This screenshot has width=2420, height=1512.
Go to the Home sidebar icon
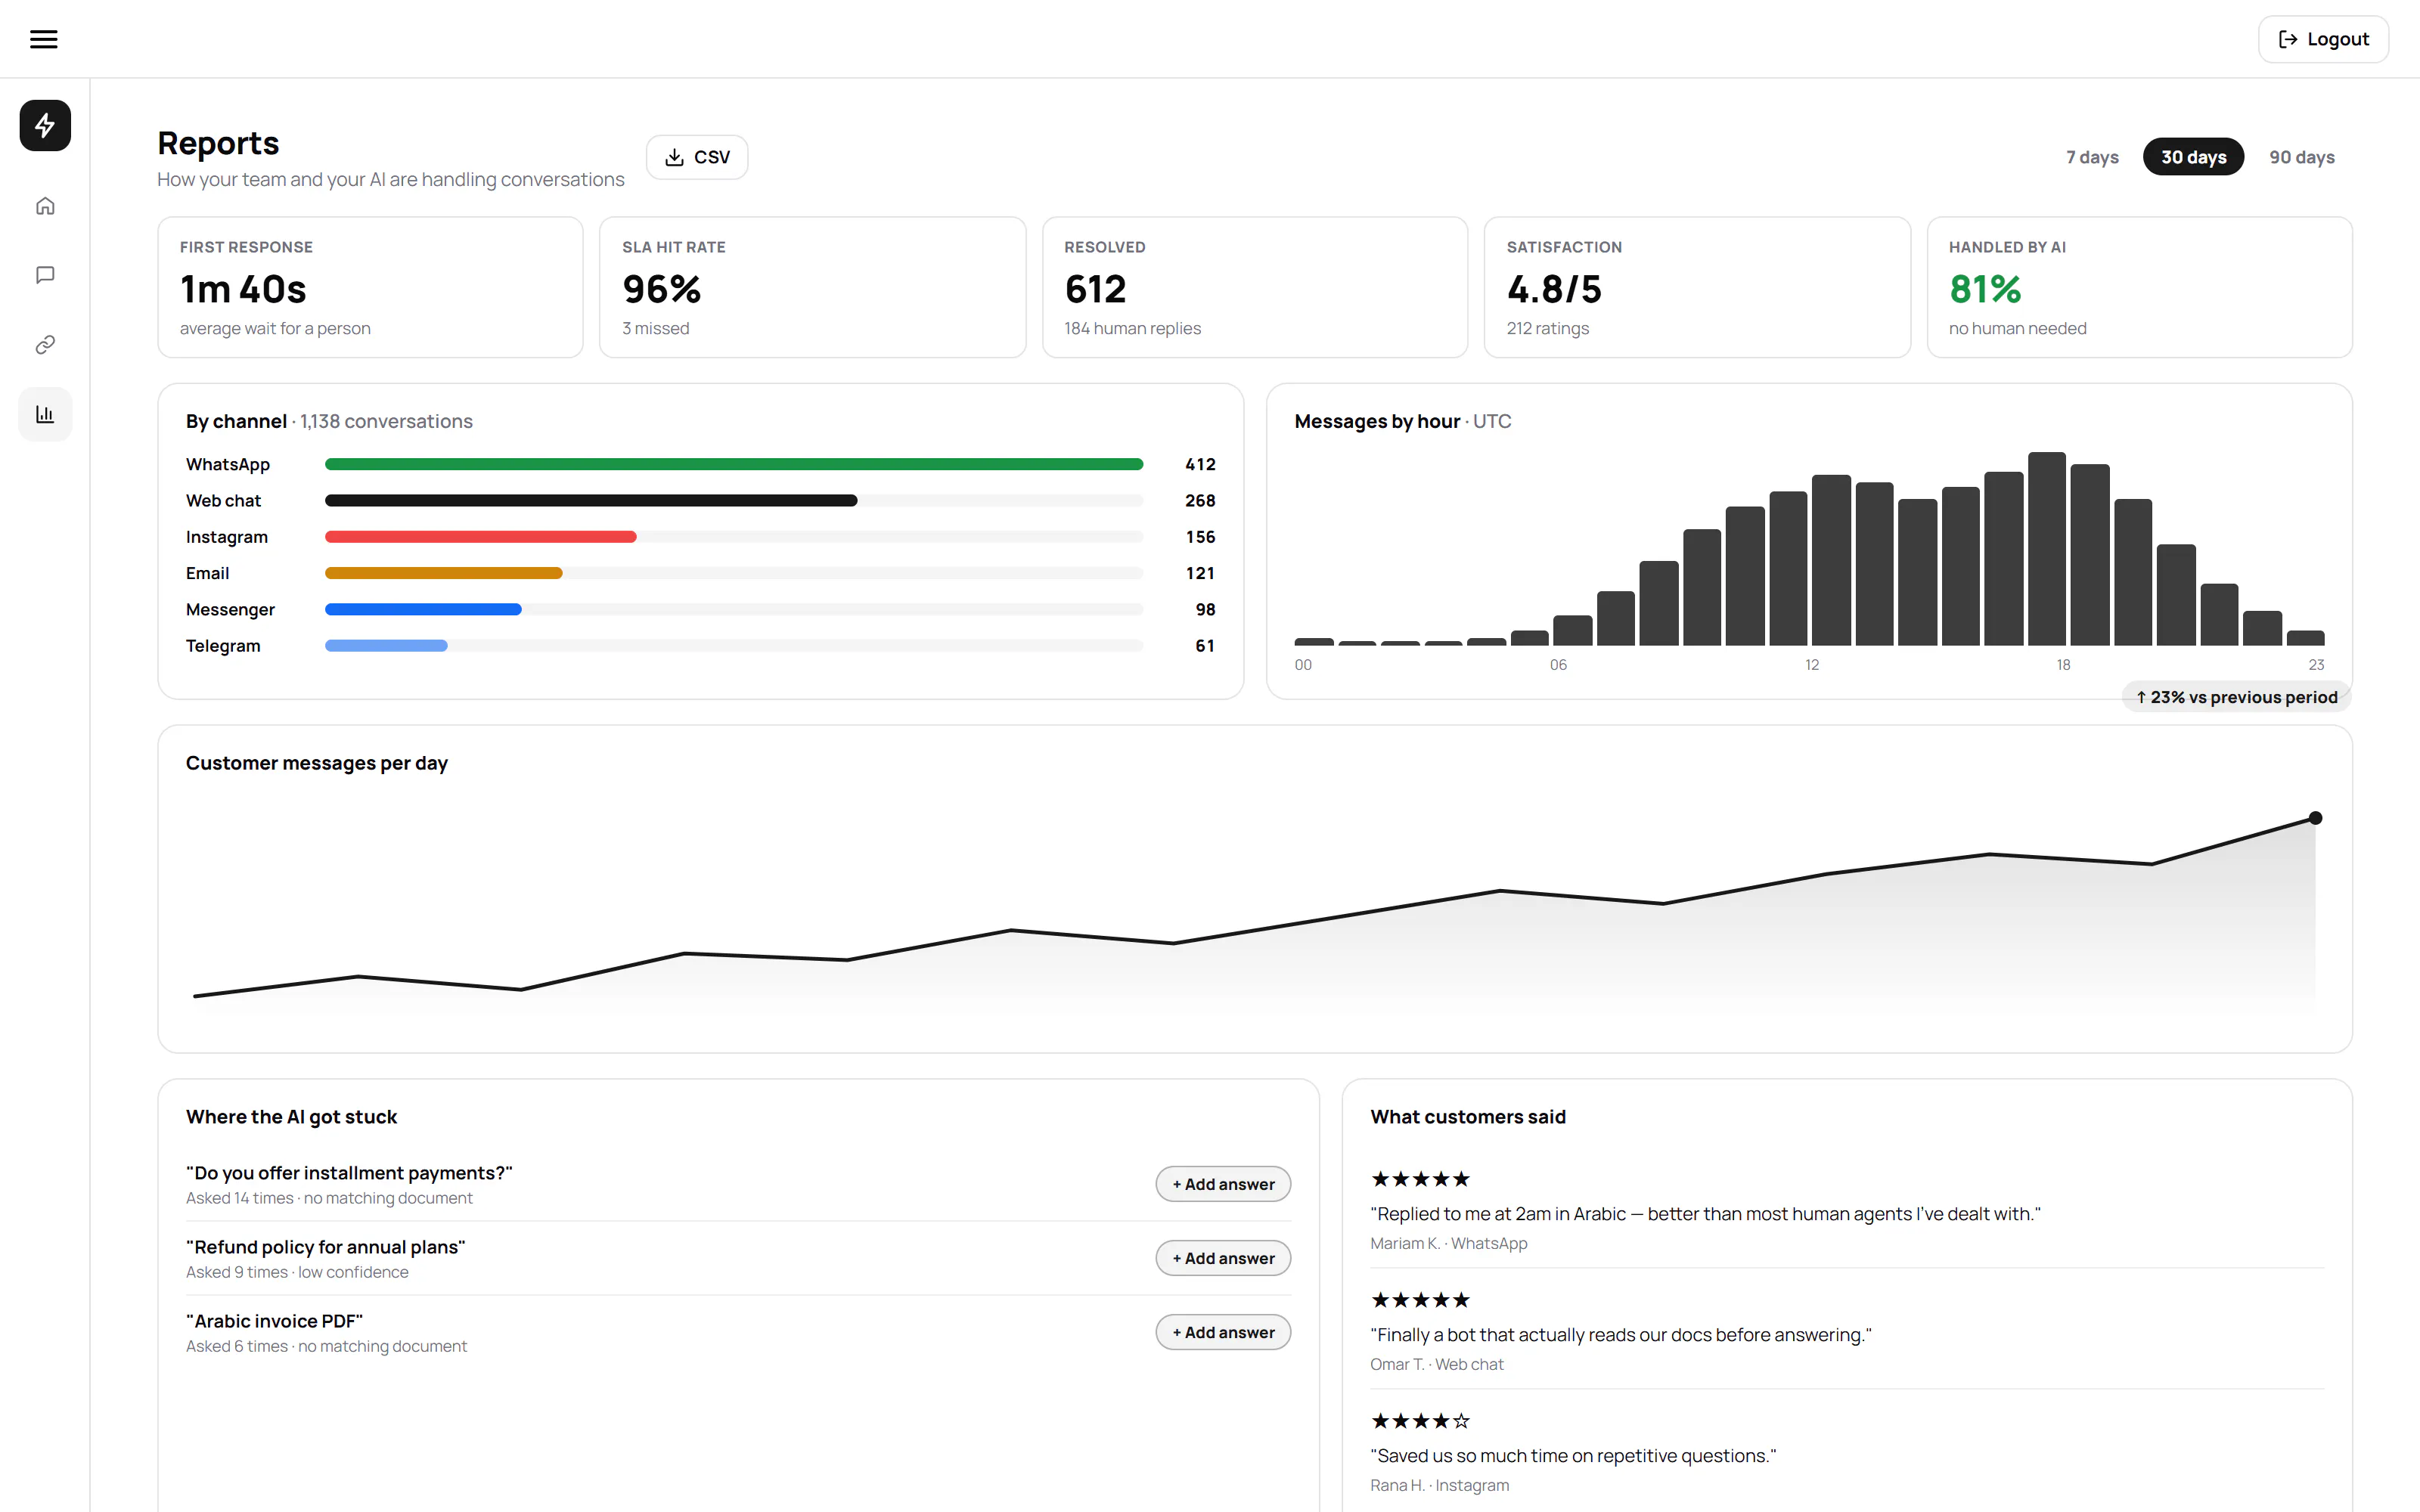[45, 206]
